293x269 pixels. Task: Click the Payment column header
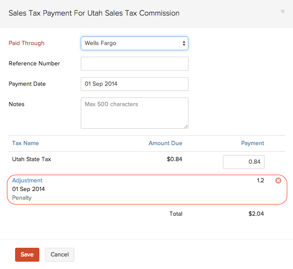(252, 143)
